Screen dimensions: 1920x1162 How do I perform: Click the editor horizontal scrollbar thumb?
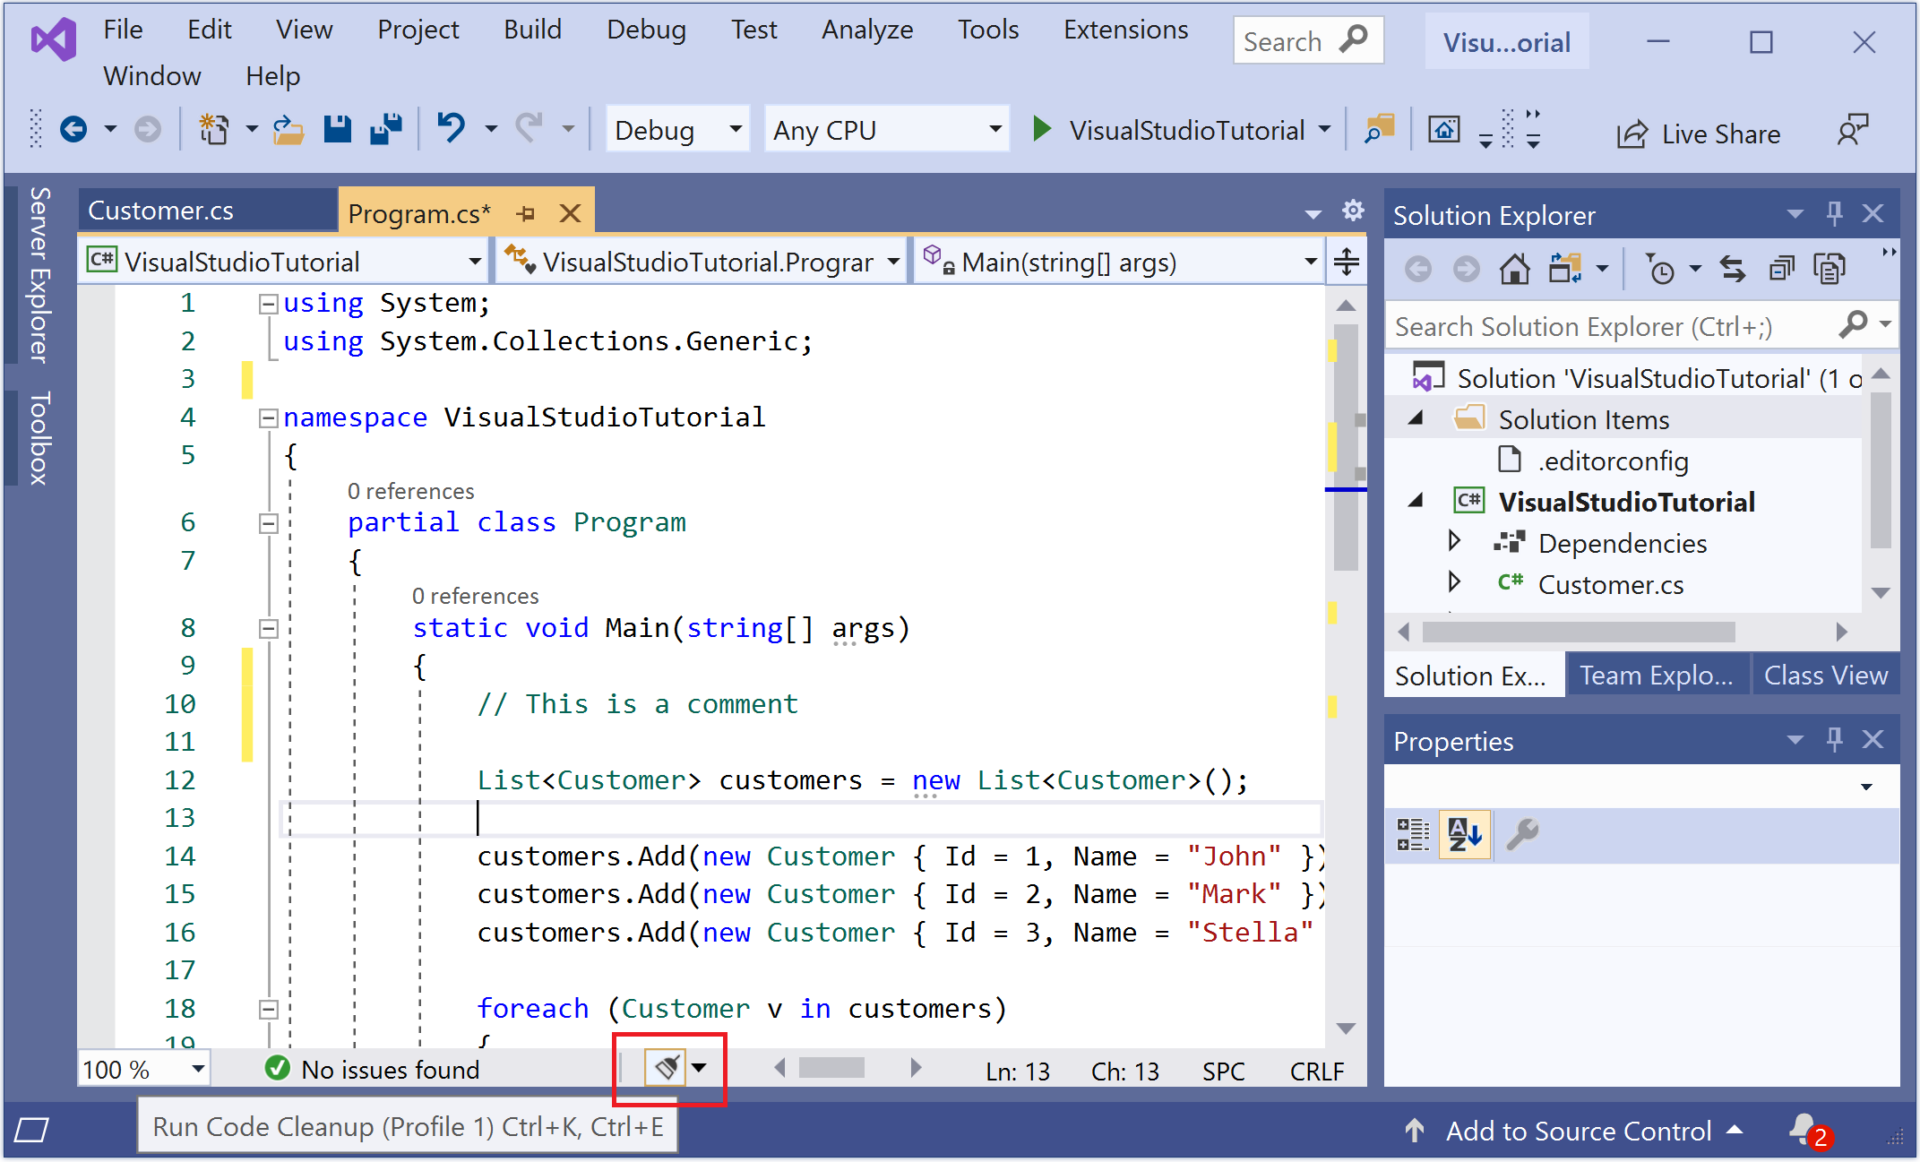coord(831,1068)
